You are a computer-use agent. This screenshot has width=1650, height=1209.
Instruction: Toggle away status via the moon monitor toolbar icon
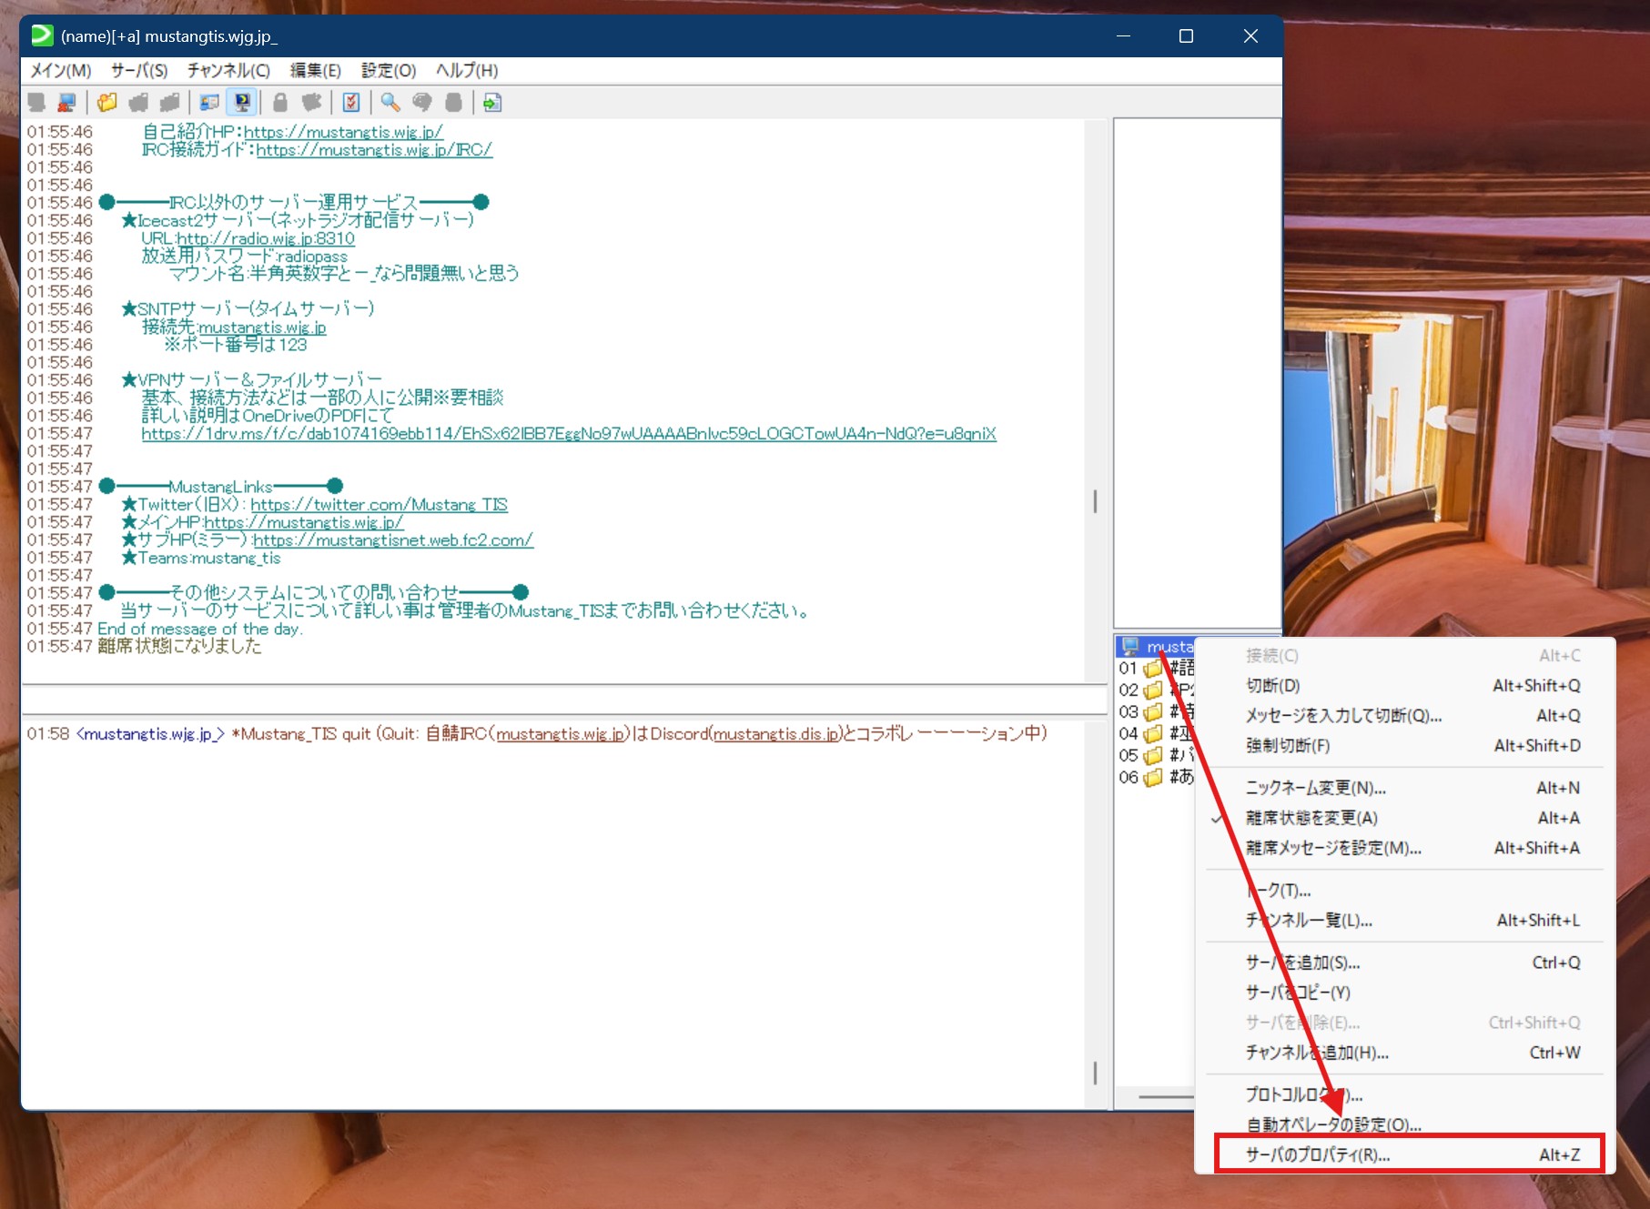(241, 102)
